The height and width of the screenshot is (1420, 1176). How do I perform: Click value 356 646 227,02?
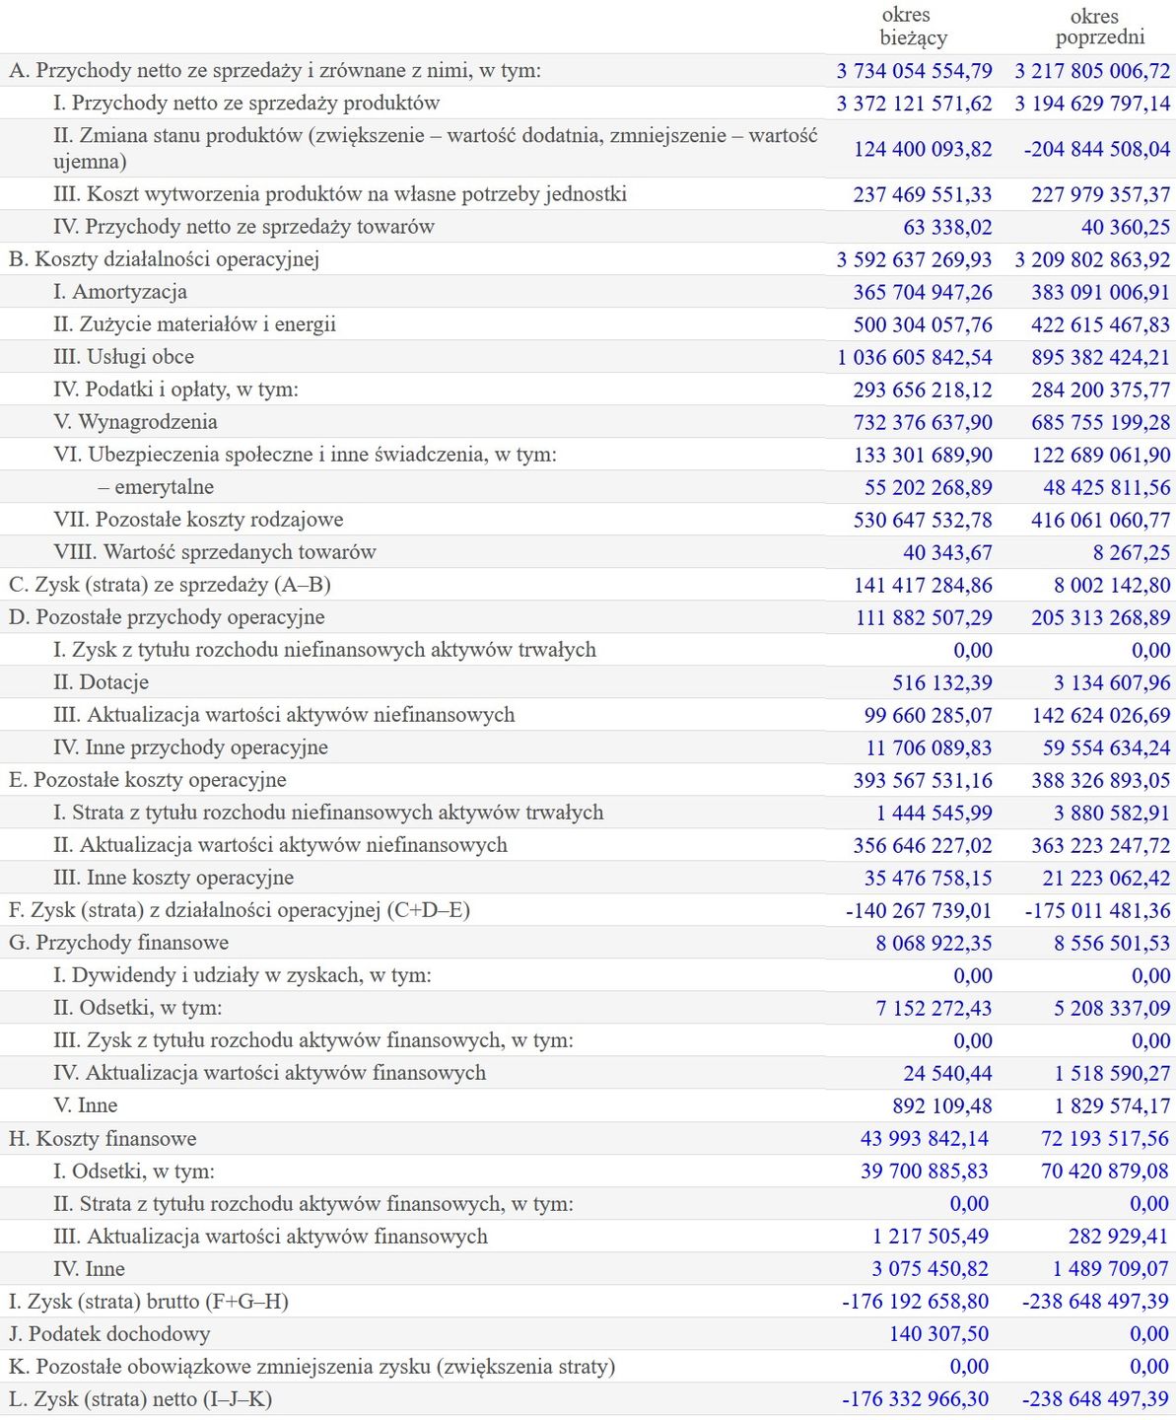(923, 845)
